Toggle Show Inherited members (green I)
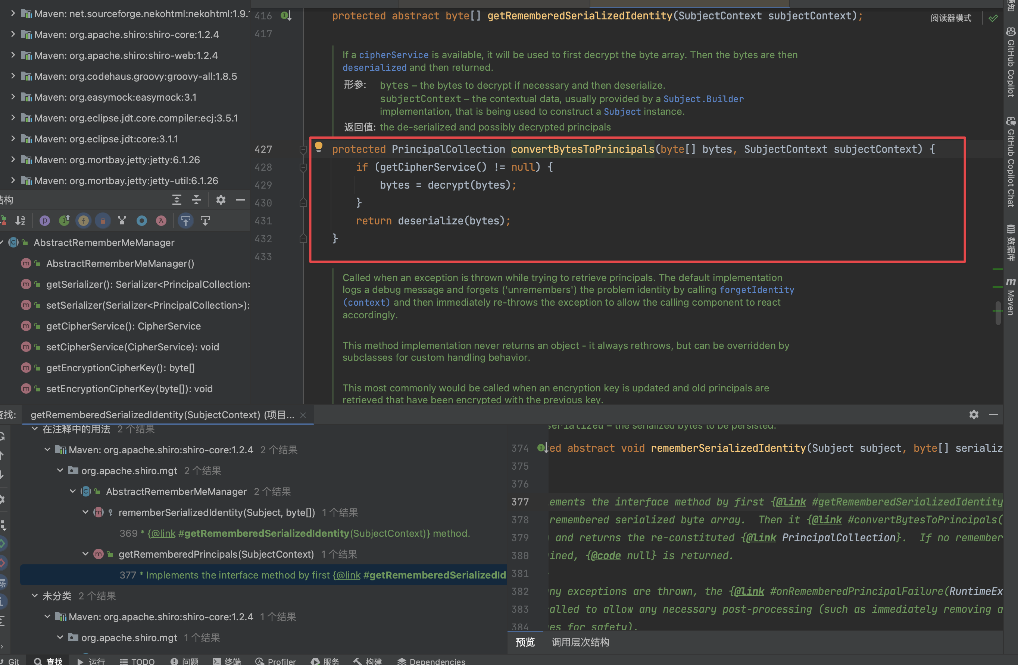This screenshot has height=665, width=1018. coord(64,221)
